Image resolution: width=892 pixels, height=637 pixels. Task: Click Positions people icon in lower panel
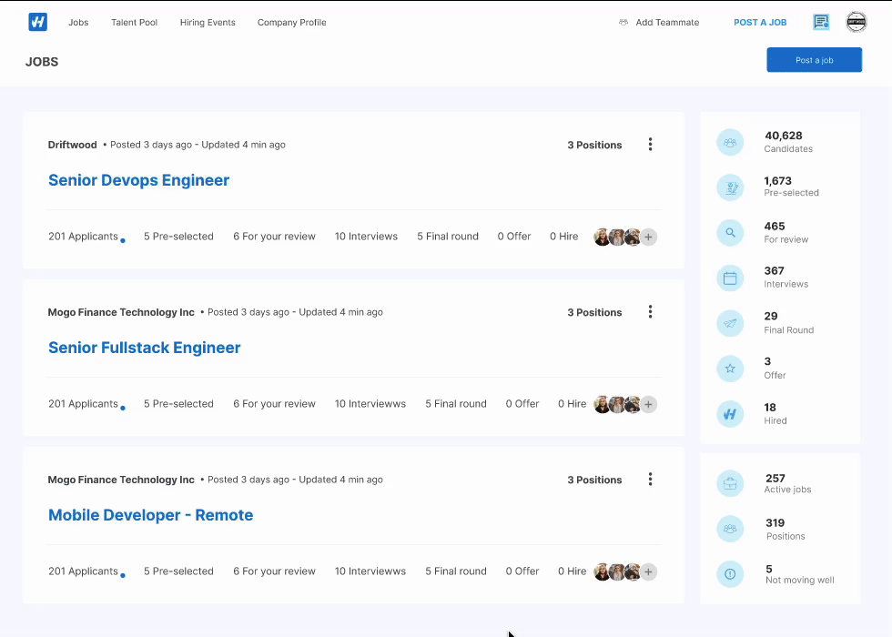(730, 529)
